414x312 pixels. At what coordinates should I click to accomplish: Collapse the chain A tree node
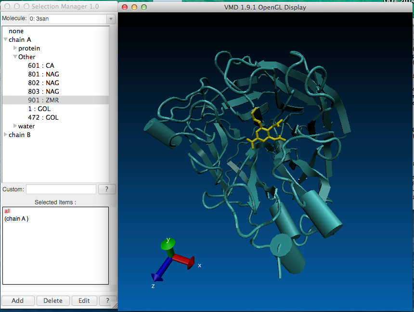tap(5, 40)
